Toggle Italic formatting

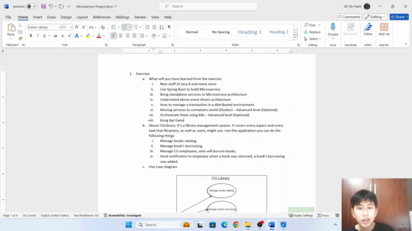tap(37, 36)
